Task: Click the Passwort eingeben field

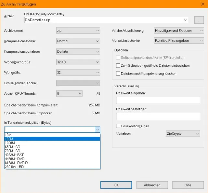Action: (x=158, y=100)
